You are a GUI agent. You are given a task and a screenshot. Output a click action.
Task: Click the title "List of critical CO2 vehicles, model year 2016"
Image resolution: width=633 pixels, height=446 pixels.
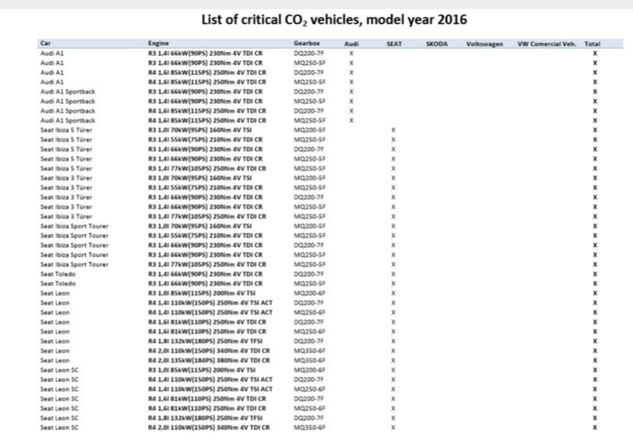[334, 20]
